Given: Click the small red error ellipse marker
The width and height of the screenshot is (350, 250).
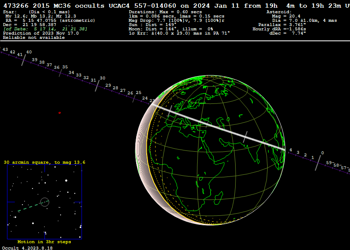Looking at the screenshot, I should [x=60, y=113].
